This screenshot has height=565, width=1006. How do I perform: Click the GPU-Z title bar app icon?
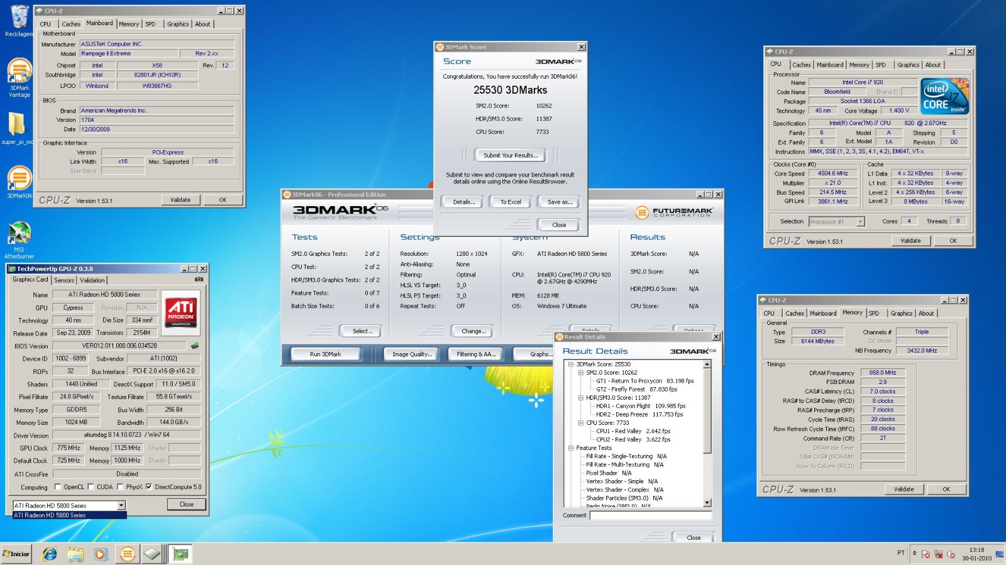pos(12,268)
